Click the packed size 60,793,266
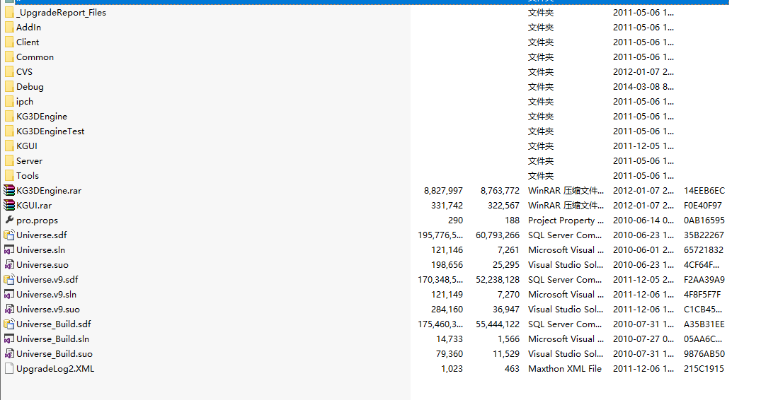761x400 pixels. 498,235
